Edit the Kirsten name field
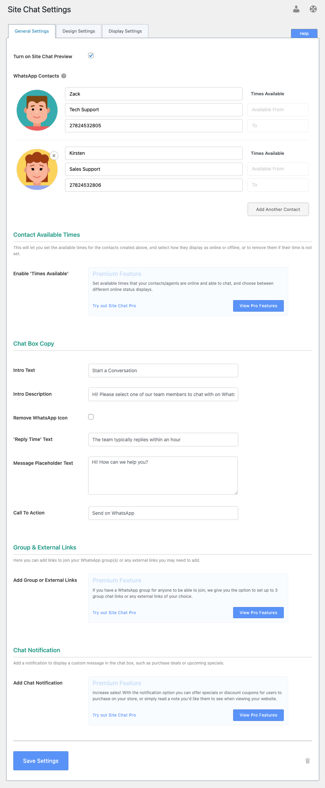 [154, 153]
